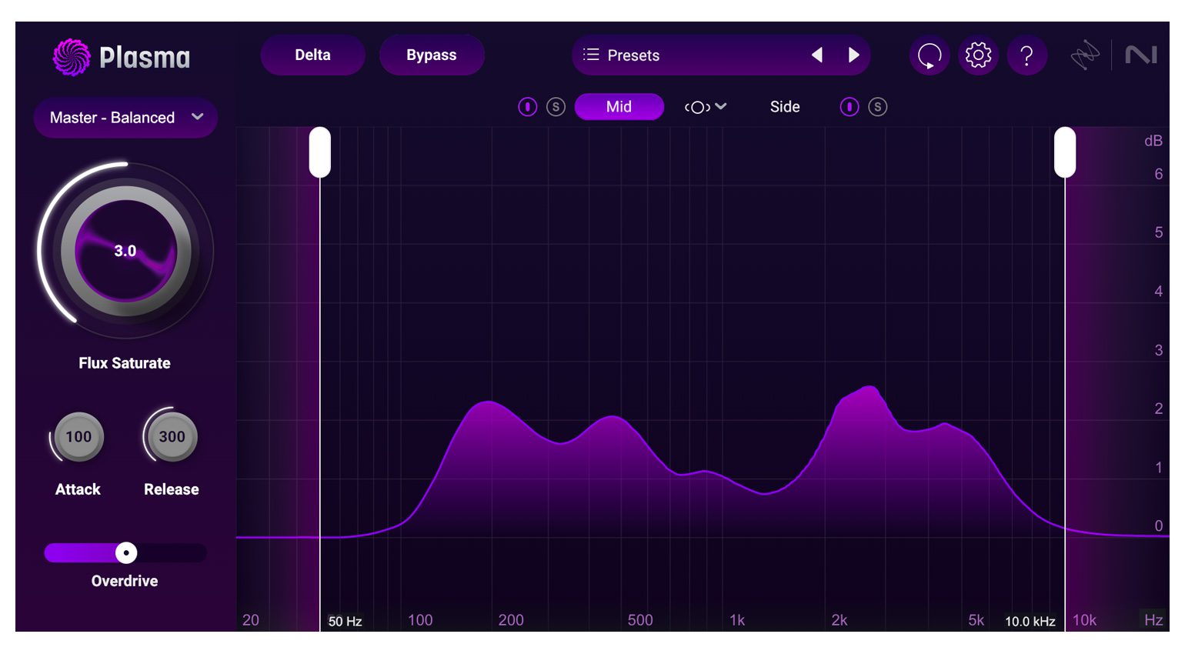This screenshot has width=1185, height=654.
Task: Open the channel mode dropdown
Action: 705,107
